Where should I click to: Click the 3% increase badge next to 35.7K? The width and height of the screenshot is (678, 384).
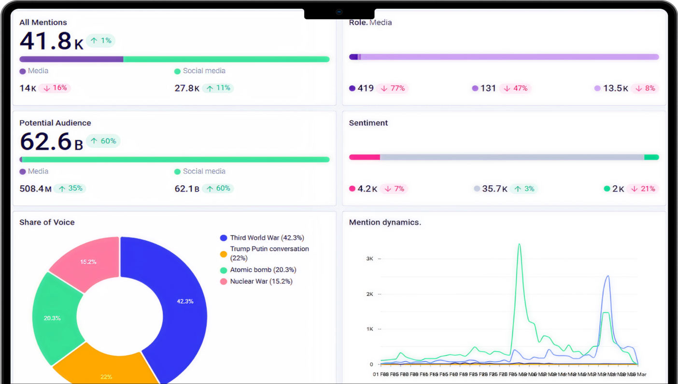coord(524,189)
